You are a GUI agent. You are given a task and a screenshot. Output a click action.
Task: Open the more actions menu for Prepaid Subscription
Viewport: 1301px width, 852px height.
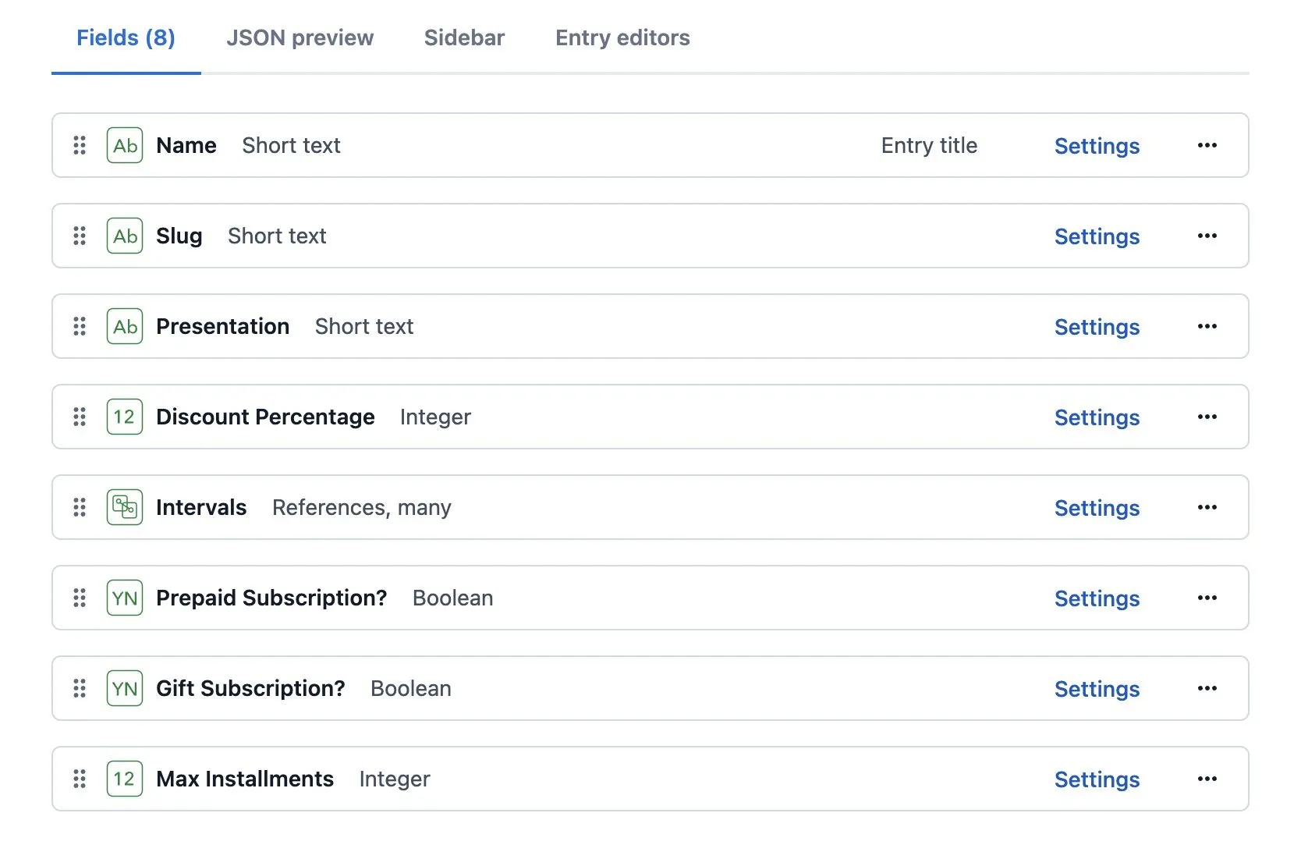tap(1207, 598)
